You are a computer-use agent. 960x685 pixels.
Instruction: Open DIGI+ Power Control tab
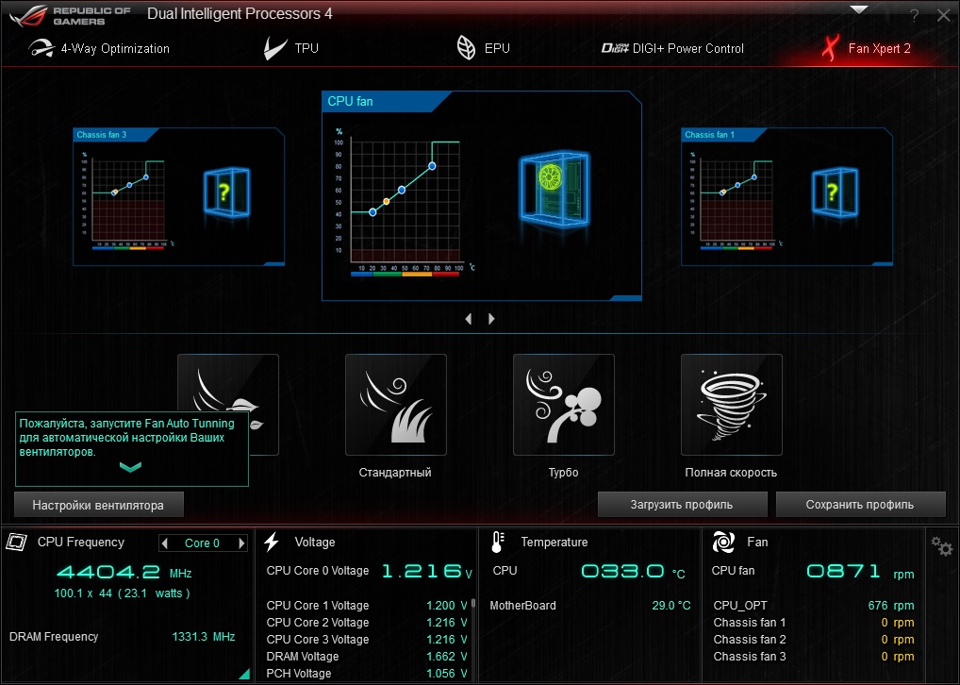tap(672, 48)
